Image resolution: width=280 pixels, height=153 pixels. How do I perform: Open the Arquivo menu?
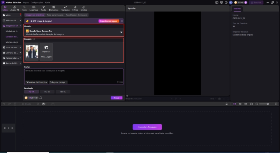click(26, 3)
